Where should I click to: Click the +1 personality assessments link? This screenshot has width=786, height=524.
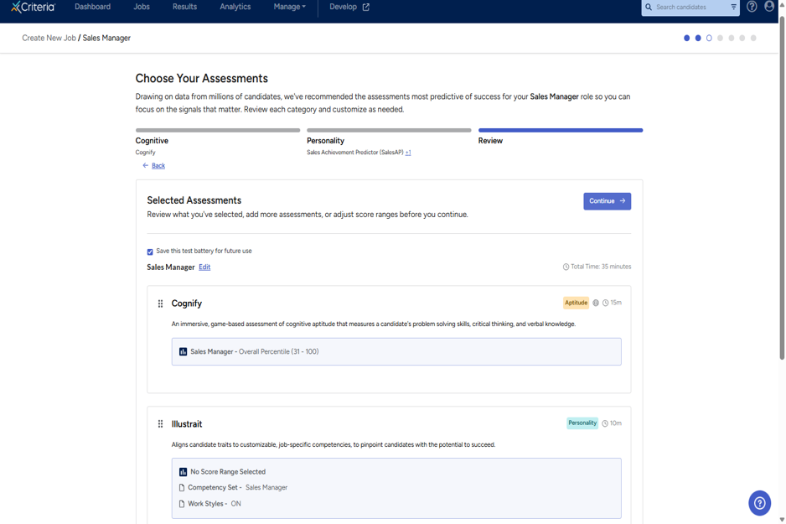pos(408,153)
